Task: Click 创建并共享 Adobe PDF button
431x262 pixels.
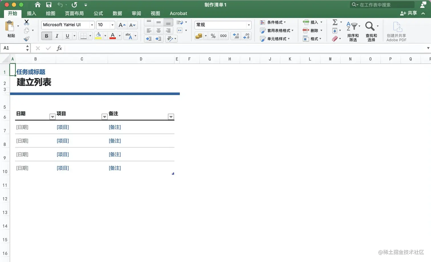Action: pos(396,31)
